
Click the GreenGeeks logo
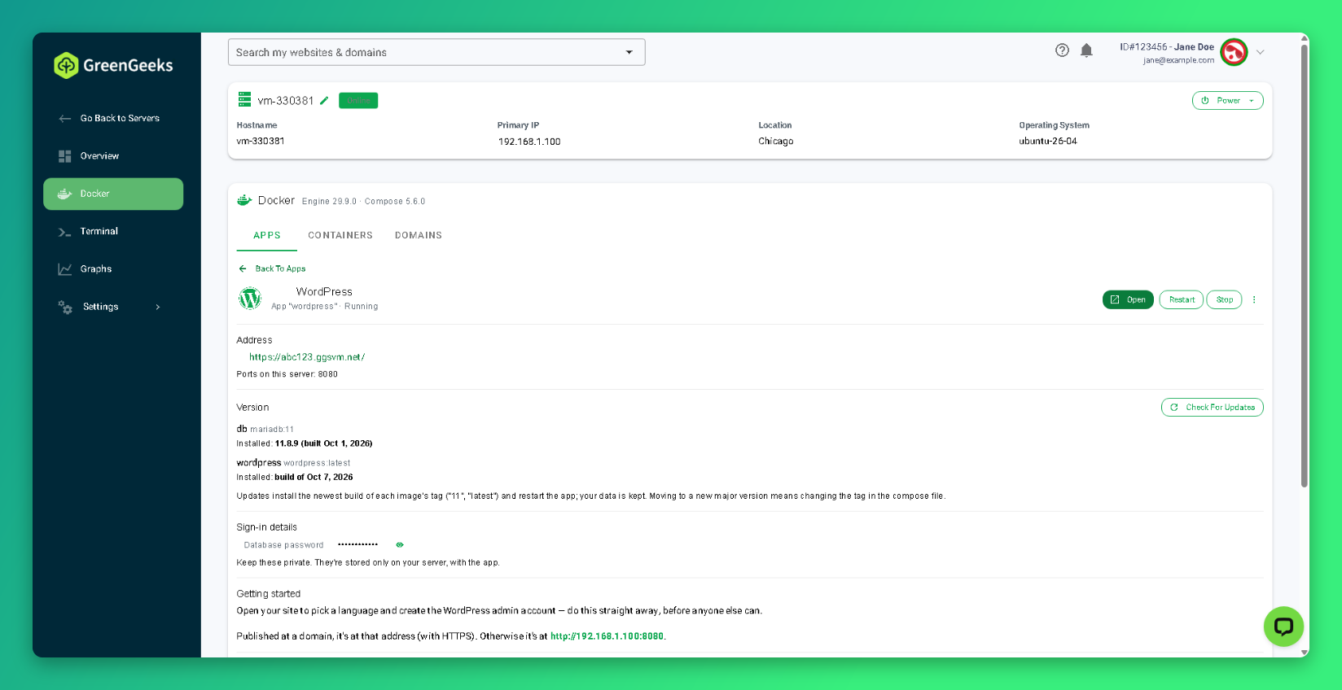pos(113,65)
